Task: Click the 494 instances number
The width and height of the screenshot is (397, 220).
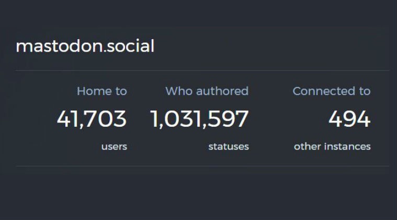Action: (x=349, y=119)
